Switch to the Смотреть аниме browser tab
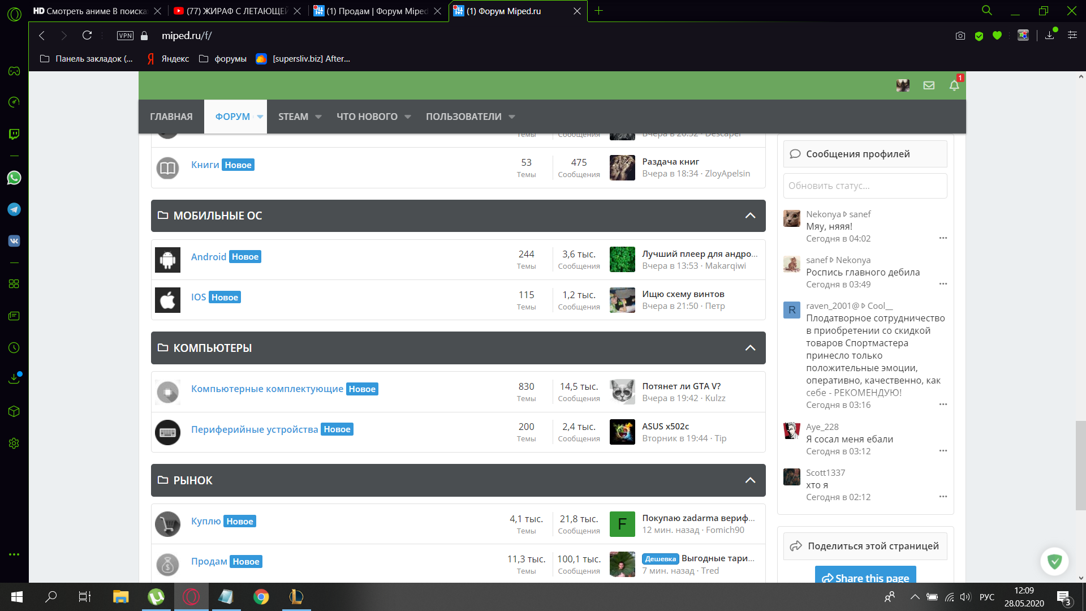This screenshot has width=1086, height=611. pyautogui.click(x=97, y=11)
